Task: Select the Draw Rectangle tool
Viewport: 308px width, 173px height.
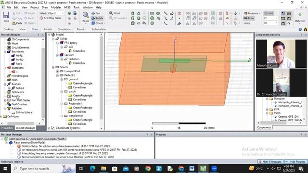Action: click(x=152, y=13)
